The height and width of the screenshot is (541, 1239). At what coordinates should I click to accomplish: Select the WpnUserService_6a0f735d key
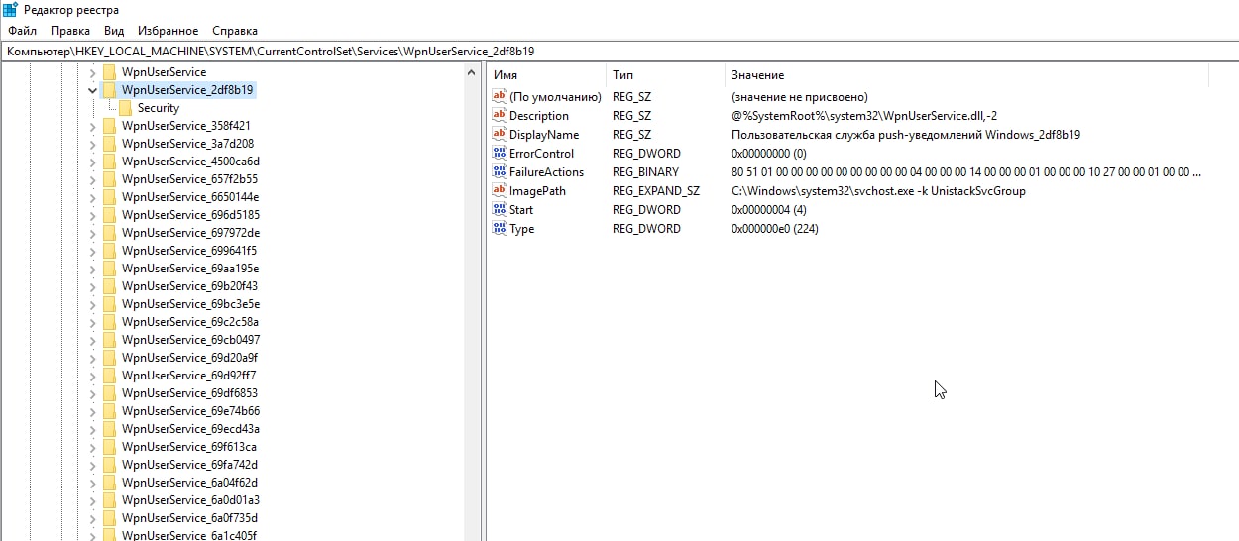(x=189, y=518)
